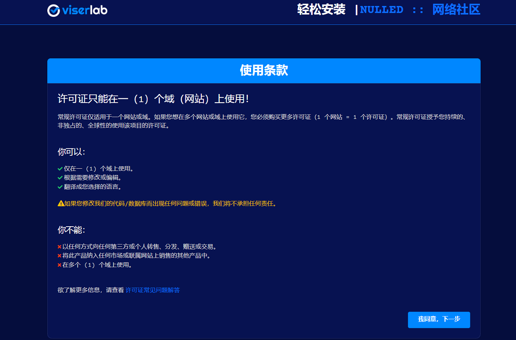Click red X beside 以任何方式向任何第三方 line
This screenshot has height=340, width=516.
(x=59, y=247)
